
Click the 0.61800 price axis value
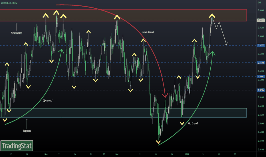261,132
